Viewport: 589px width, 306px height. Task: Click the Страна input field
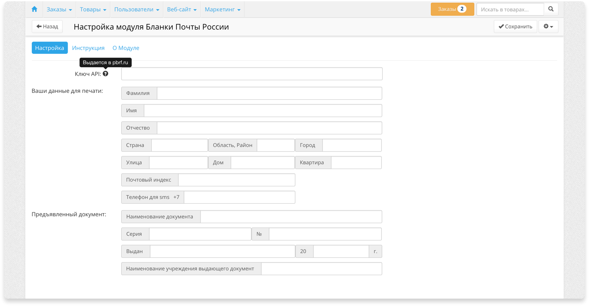[179, 145]
